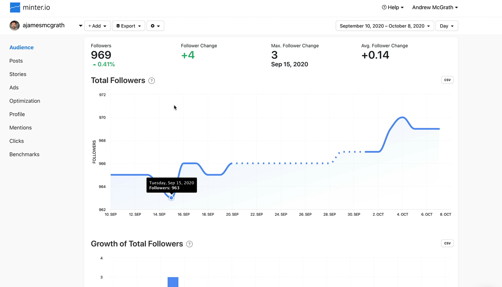Click the blue growth bar for Sep 15

point(173,282)
